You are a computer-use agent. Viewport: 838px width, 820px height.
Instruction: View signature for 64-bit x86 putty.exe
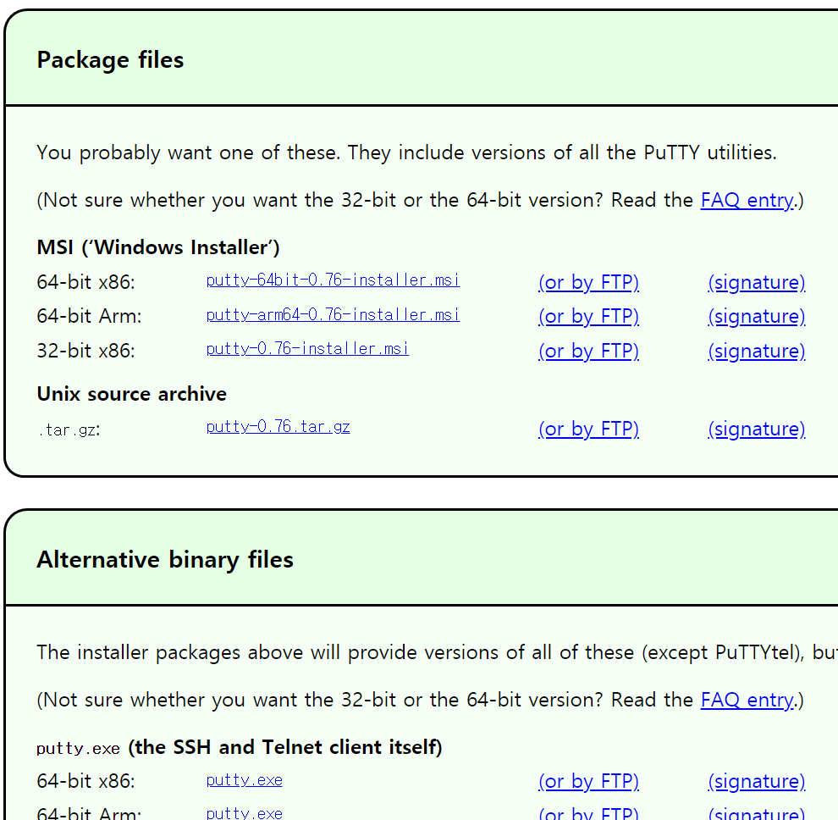pyautogui.click(x=756, y=781)
